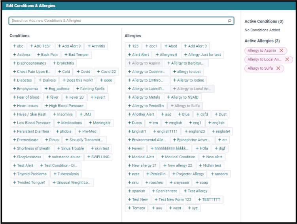The height and width of the screenshot is (224, 297).
Task: Add the Arthritis condition
Action: [96, 46]
